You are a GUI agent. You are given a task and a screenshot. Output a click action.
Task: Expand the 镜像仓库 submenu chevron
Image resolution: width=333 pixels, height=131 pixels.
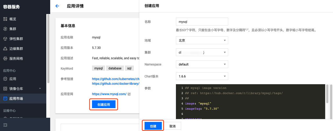click(x=40, y=88)
